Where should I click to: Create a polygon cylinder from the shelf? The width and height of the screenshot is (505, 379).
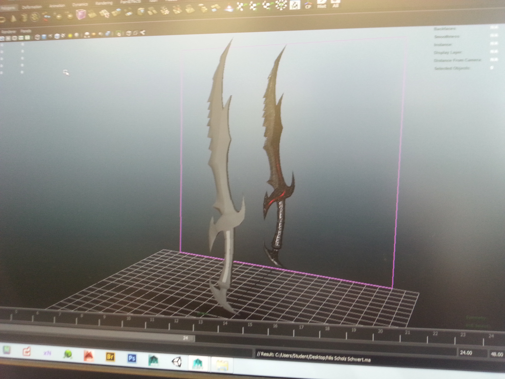click(x=24, y=18)
